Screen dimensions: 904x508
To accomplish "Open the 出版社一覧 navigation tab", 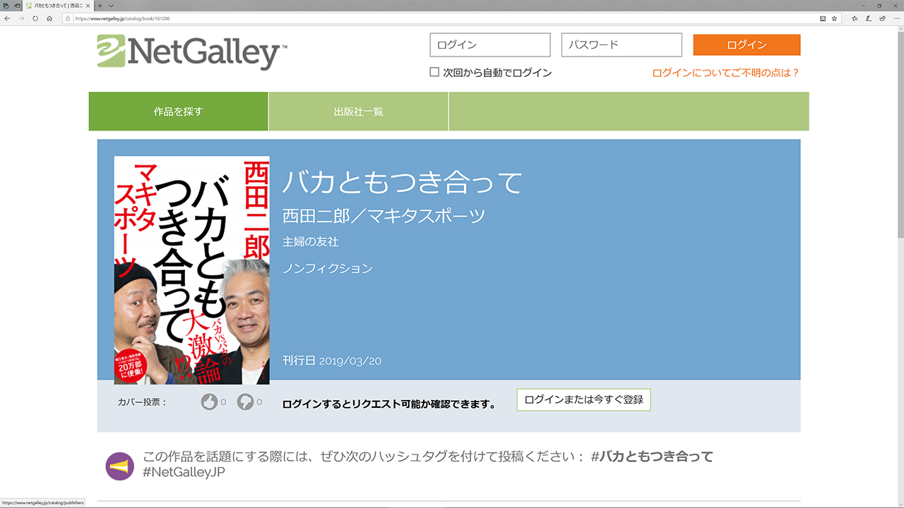I will (359, 111).
